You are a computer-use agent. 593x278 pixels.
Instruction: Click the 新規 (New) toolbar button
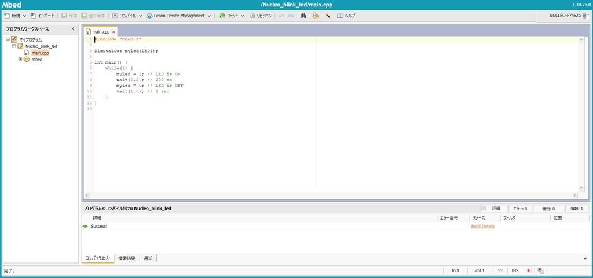pyautogui.click(x=12, y=16)
